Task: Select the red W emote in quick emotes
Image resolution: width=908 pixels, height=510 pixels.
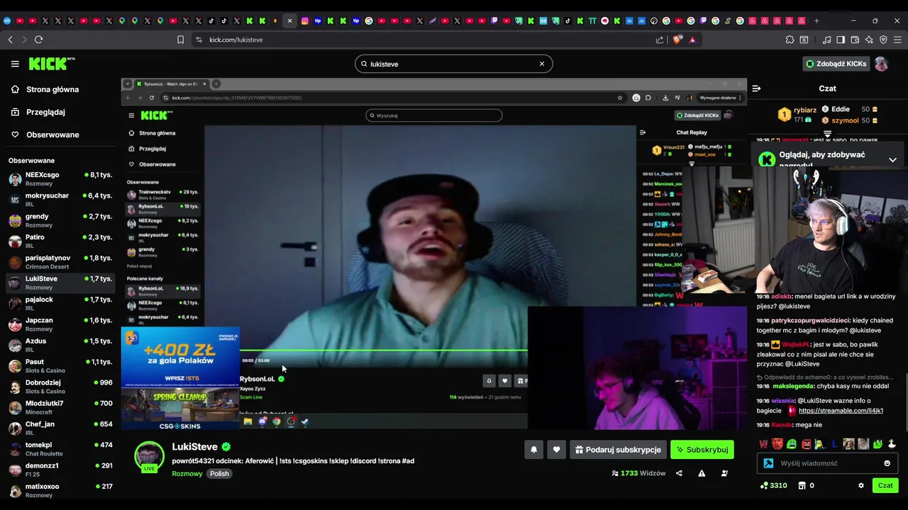Action: (x=763, y=444)
